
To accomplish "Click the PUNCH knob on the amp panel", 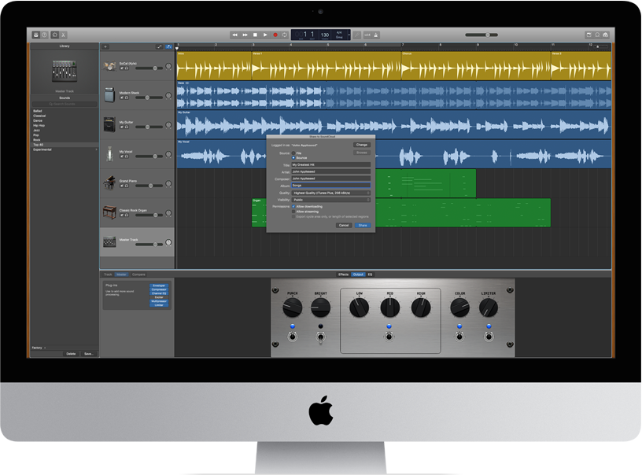I will (293, 307).
